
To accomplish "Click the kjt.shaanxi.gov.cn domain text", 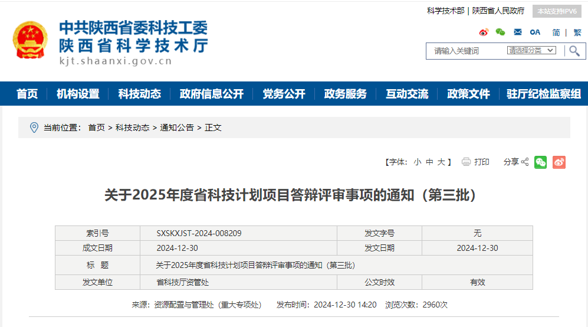I will [116, 61].
